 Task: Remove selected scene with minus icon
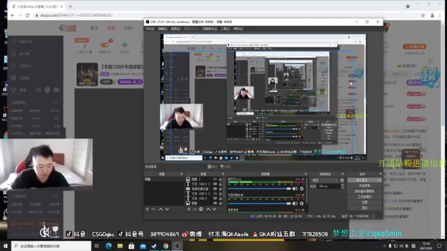click(x=153, y=209)
